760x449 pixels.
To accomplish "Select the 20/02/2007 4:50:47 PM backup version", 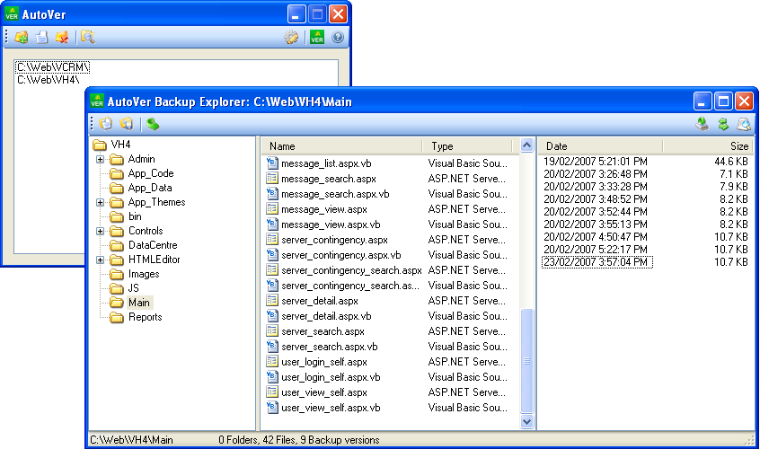I will click(x=596, y=237).
